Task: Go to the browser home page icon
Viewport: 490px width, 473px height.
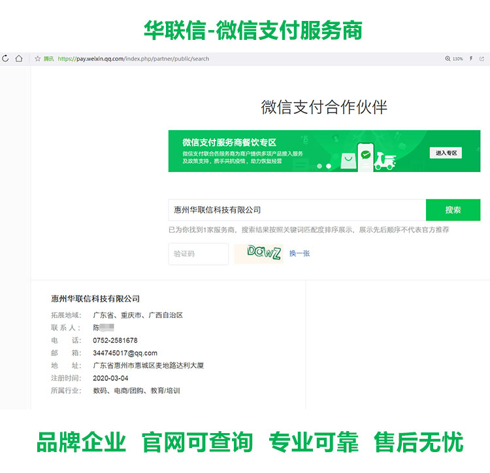Action: 19,58
